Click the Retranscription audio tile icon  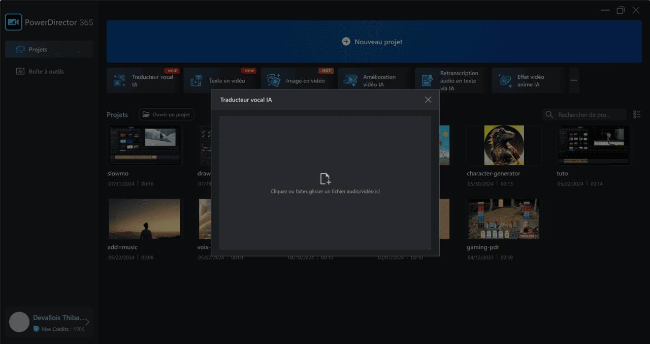click(428, 81)
